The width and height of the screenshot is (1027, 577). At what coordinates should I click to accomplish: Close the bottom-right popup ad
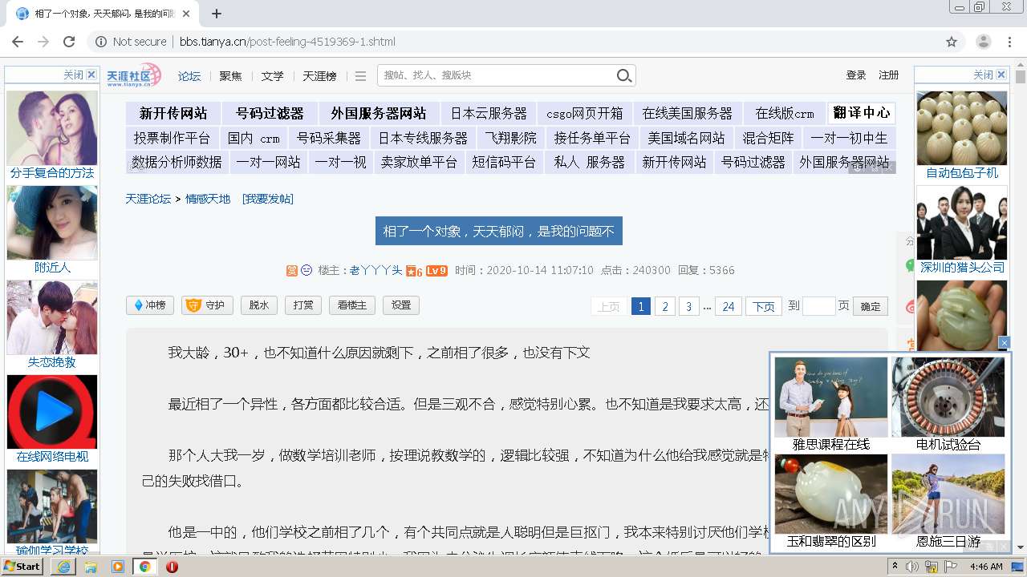[x=1004, y=343]
